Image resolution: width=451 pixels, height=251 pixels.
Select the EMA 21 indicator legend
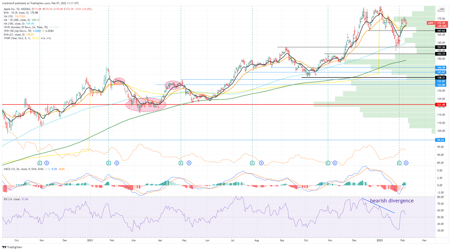18,35
